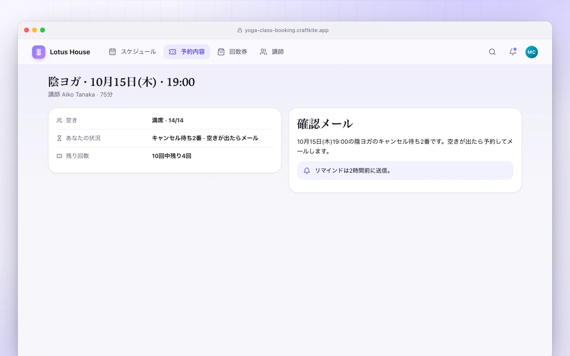
Task: Click the hourglass icon in あなたの状況 row
Action: pos(60,138)
